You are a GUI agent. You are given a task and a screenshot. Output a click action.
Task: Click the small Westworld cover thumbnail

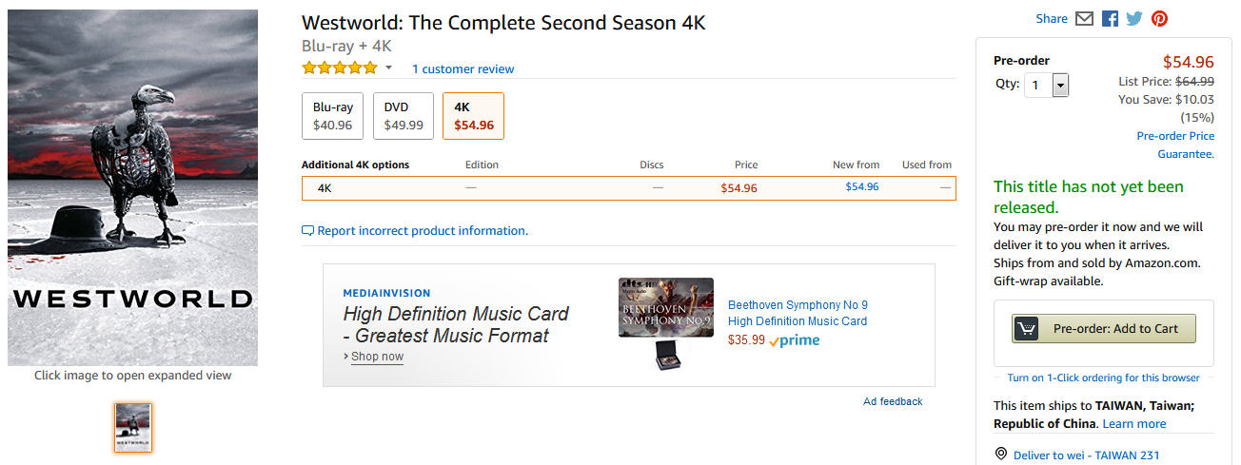[133, 428]
